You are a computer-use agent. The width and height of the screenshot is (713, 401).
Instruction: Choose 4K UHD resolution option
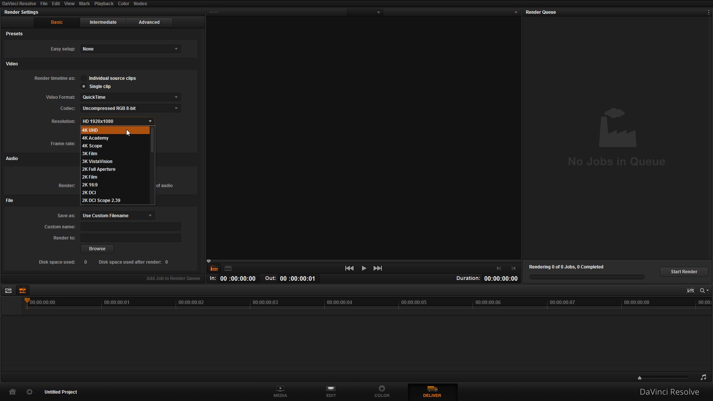115,130
